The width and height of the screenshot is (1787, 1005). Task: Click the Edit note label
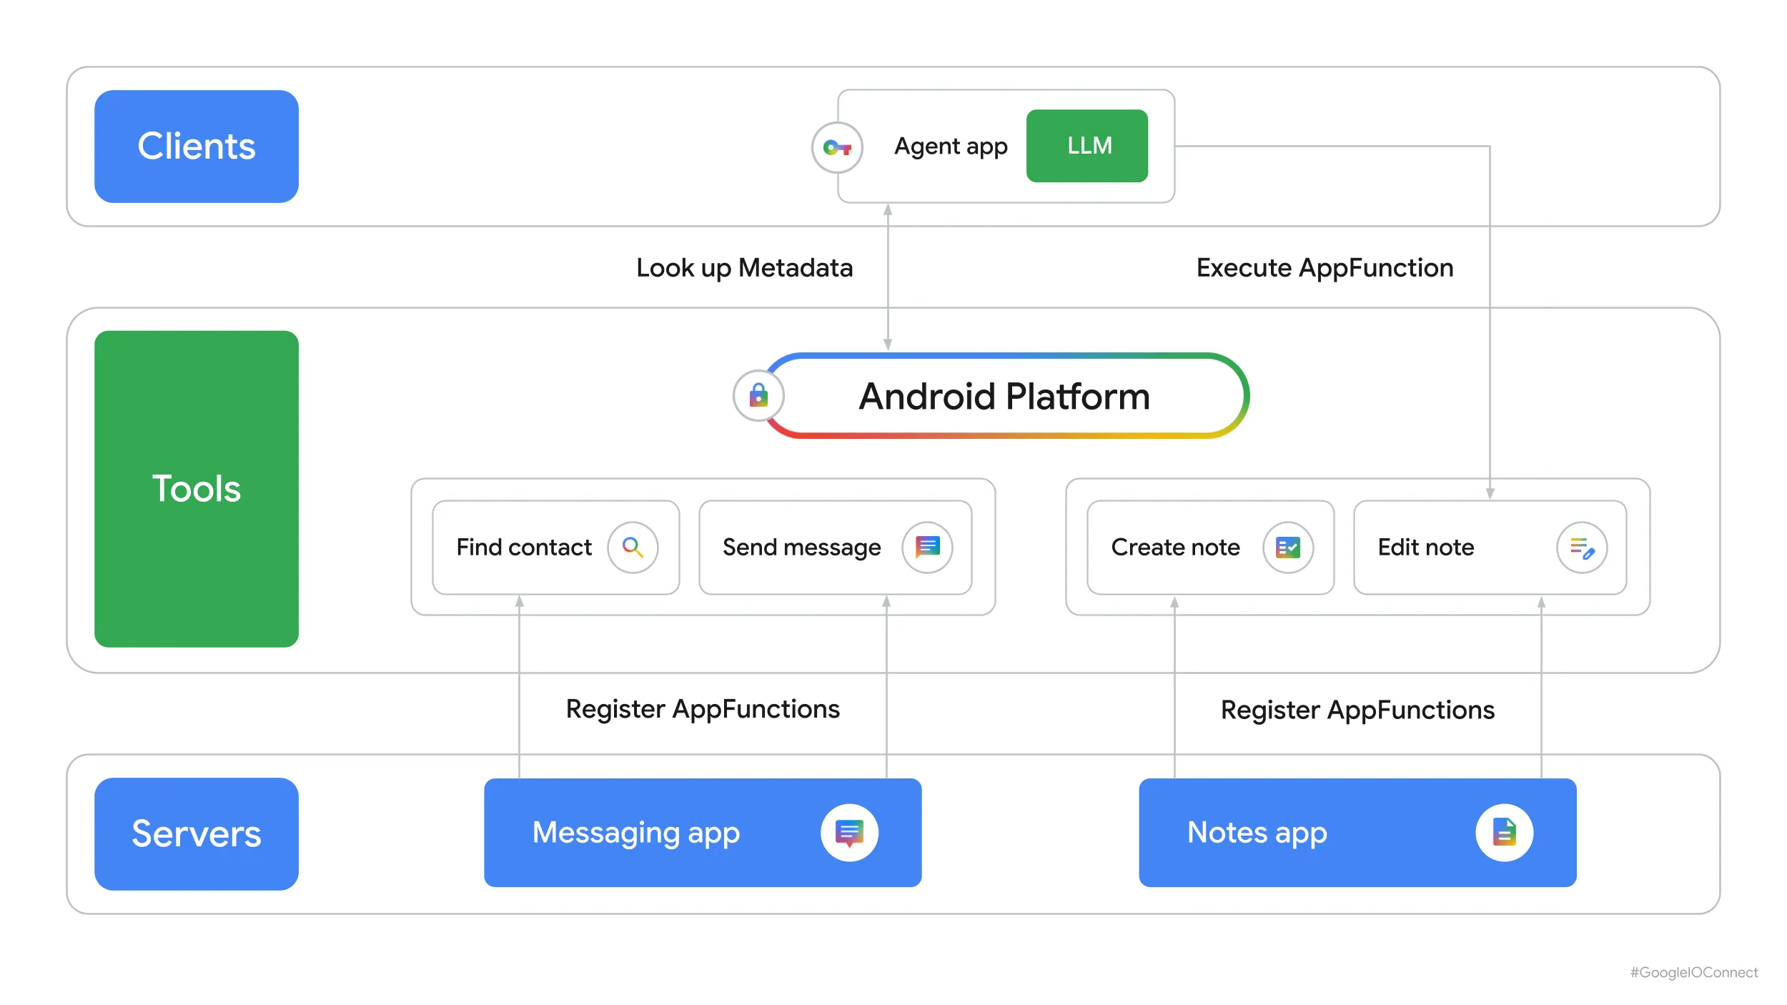point(1426,548)
